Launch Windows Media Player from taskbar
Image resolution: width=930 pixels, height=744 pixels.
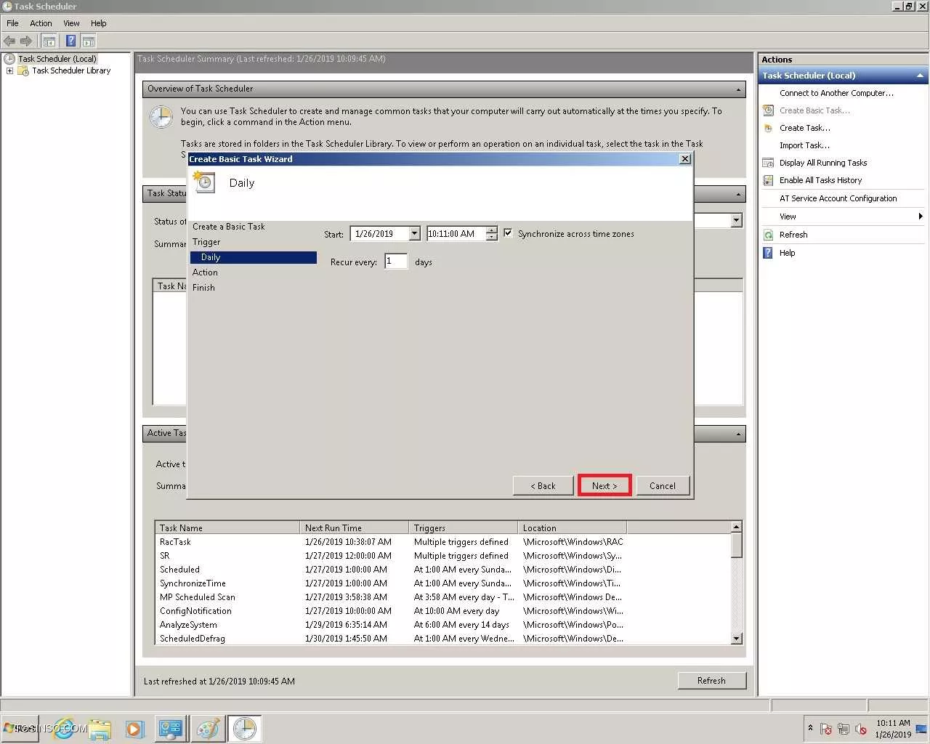pos(134,728)
